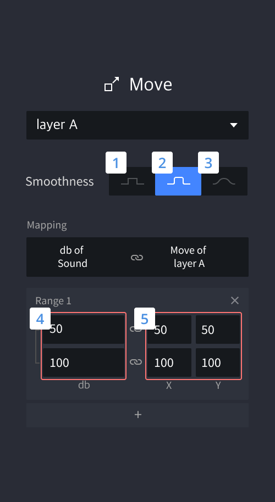
Task: Add a new range with plus button
Action: [x=137, y=415]
